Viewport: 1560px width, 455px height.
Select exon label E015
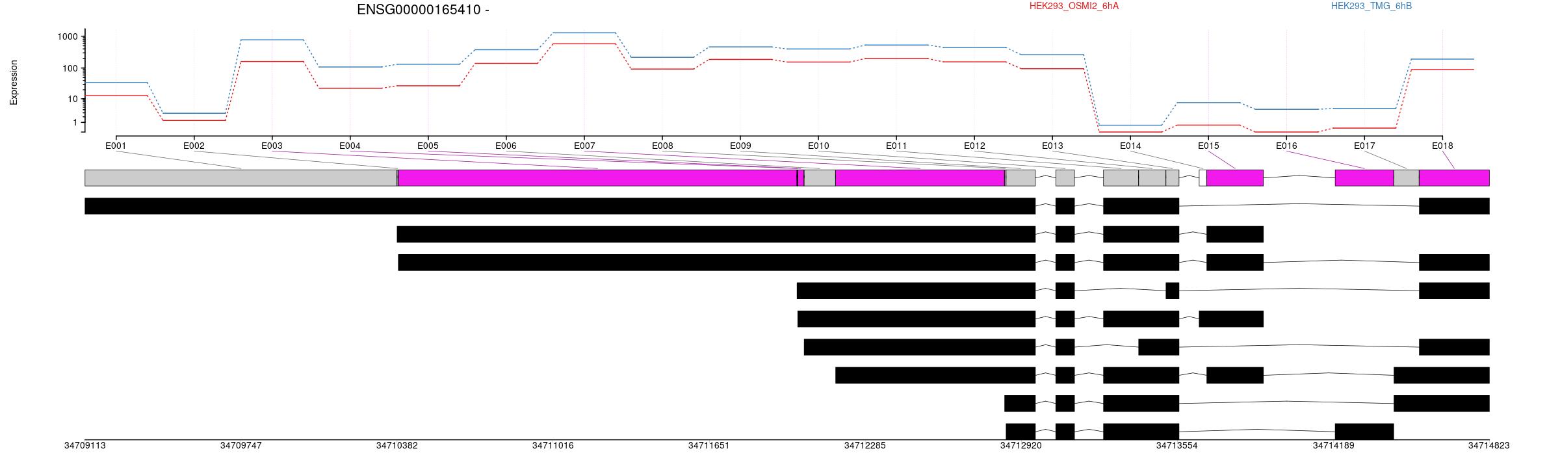1208,146
